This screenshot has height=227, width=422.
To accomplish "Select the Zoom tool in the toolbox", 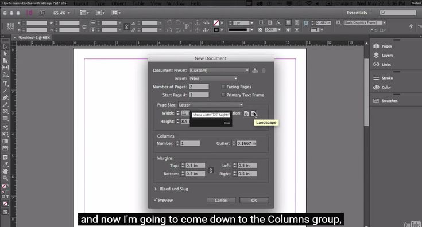I will (5, 178).
